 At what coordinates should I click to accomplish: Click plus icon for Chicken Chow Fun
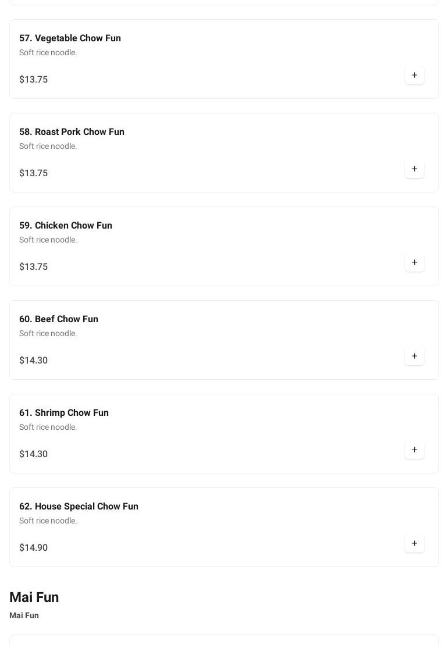[x=414, y=263]
